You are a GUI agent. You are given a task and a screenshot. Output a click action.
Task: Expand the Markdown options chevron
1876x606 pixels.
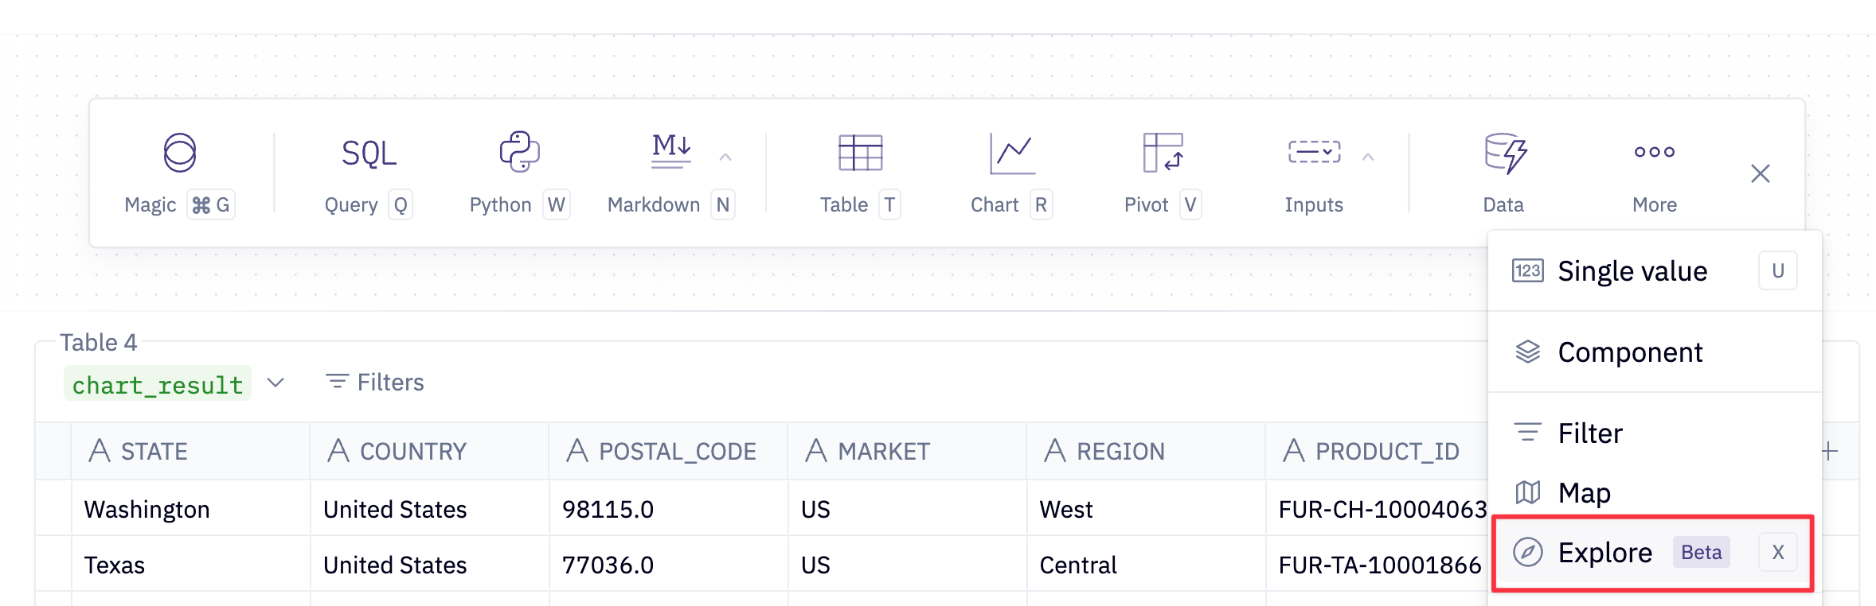click(x=725, y=157)
